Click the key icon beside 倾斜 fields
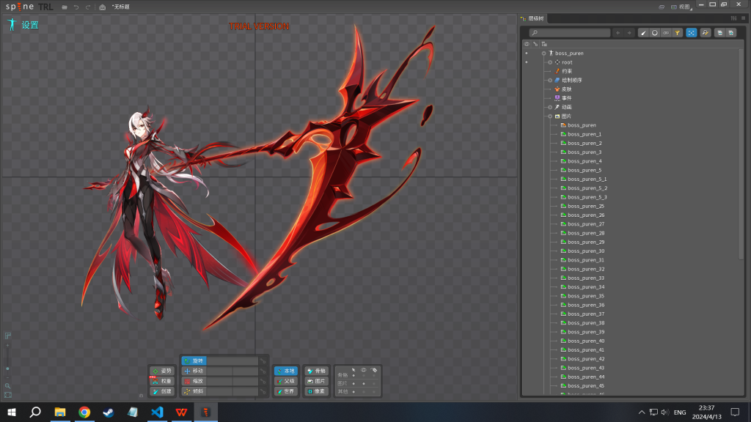Viewport: 751px width, 422px height. pyautogui.click(x=263, y=391)
